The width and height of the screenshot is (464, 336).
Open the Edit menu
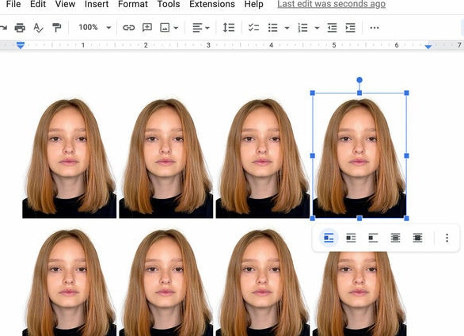pos(38,4)
